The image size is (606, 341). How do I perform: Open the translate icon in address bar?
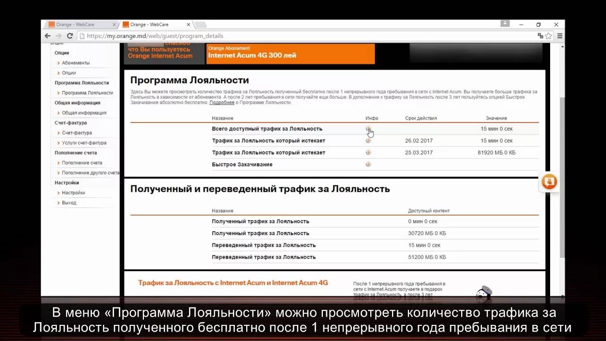(540, 36)
